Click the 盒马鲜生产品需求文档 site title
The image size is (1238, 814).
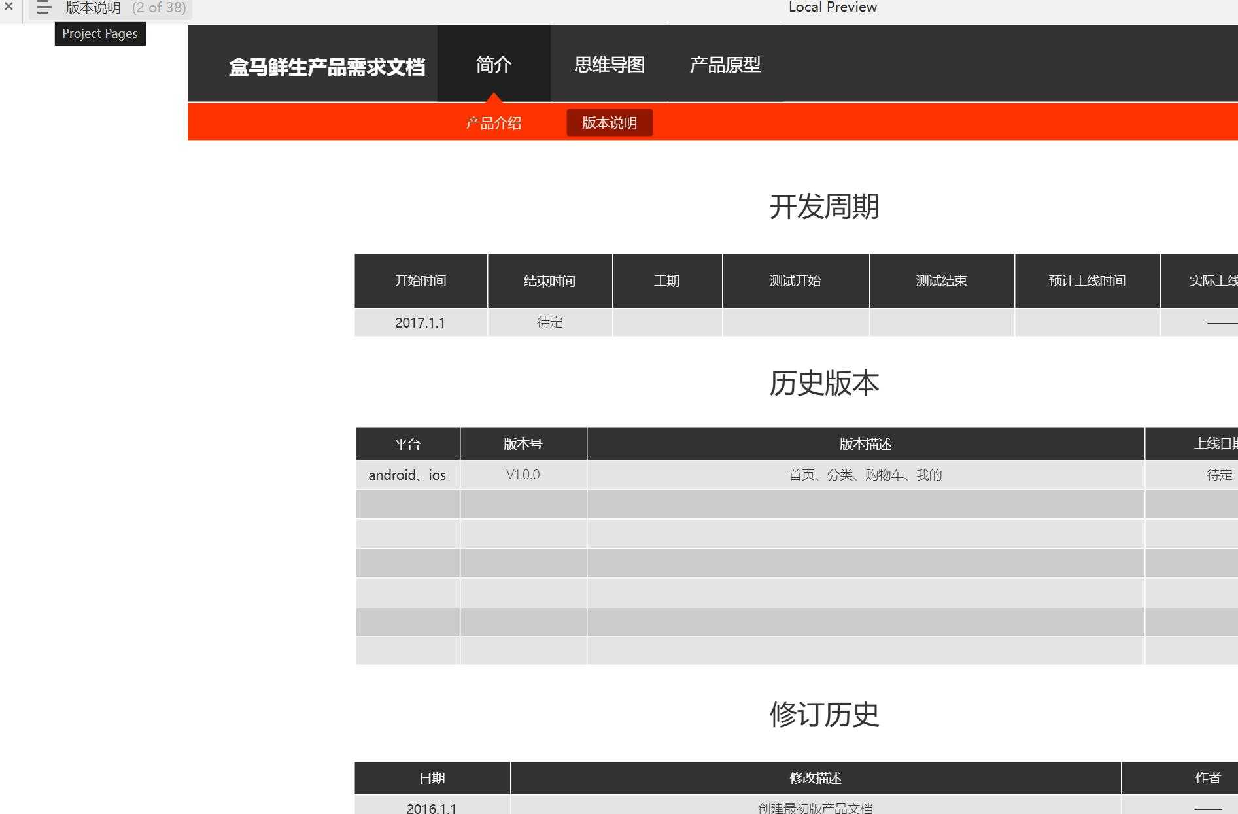click(326, 67)
